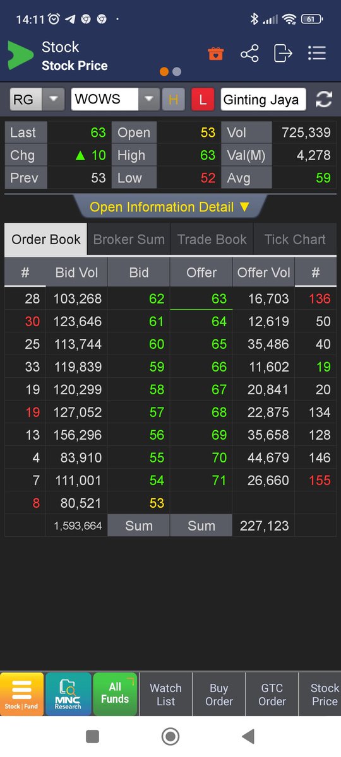Image resolution: width=341 pixels, height=757 pixels.
Task: Expand the WOWS stock code dropdown arrow
Action: click(x=149, y=100)
